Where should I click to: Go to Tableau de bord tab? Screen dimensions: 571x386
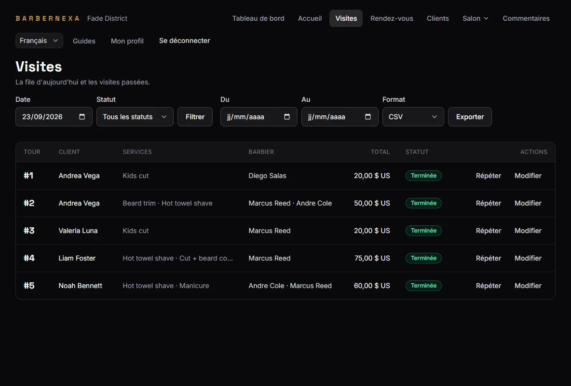point(258,18)
